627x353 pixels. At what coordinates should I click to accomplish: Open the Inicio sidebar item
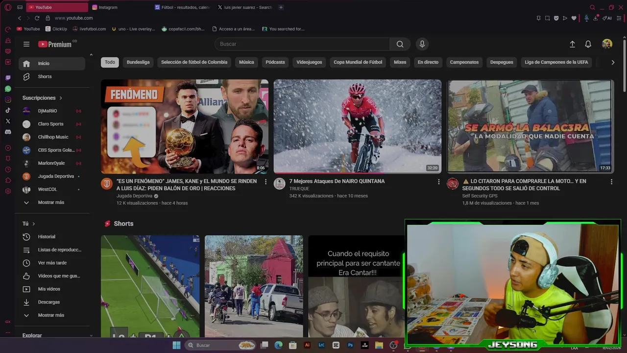coord(52,63)
